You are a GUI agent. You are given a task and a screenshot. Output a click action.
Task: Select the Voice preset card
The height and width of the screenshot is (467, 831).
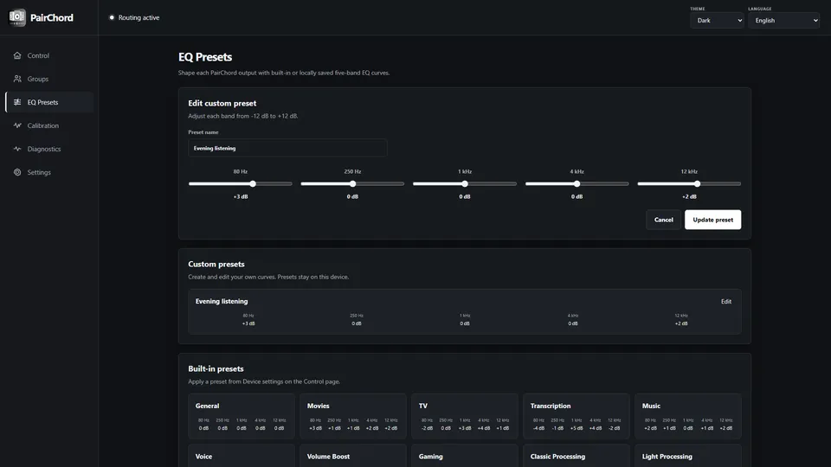[x=242, y=456]
